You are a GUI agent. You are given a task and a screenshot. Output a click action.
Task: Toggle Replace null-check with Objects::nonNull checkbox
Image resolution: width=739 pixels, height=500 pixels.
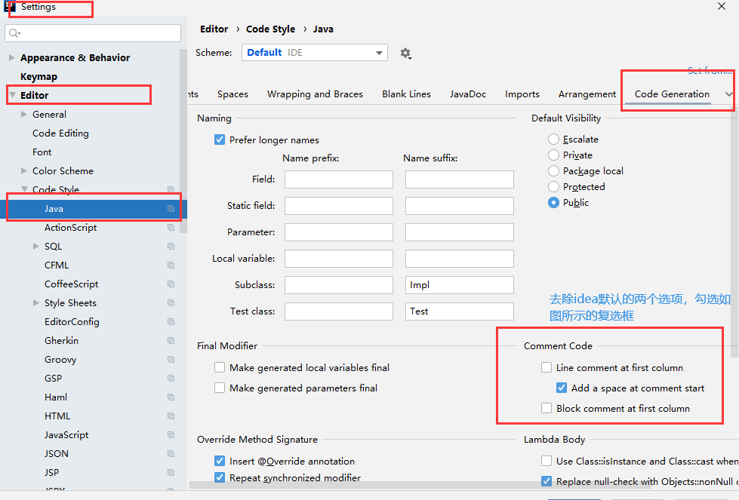click(547, 481)
